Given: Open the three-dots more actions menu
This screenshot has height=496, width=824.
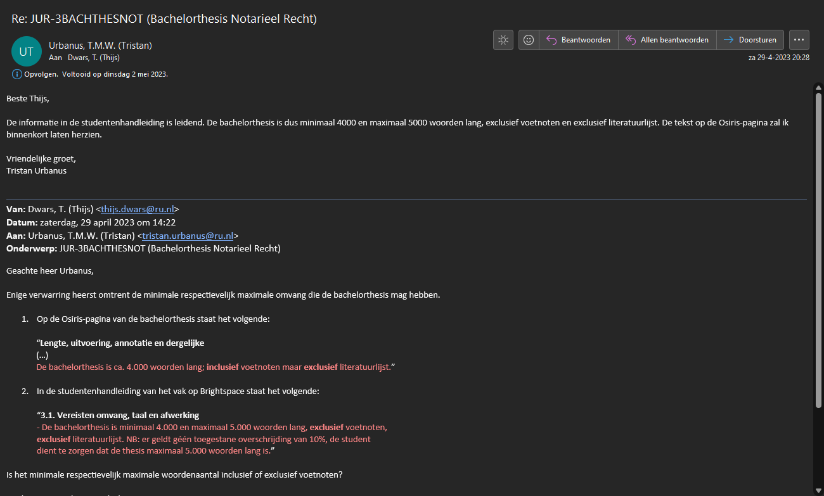Looking at the screenshot, I should (x=799, y=40).
